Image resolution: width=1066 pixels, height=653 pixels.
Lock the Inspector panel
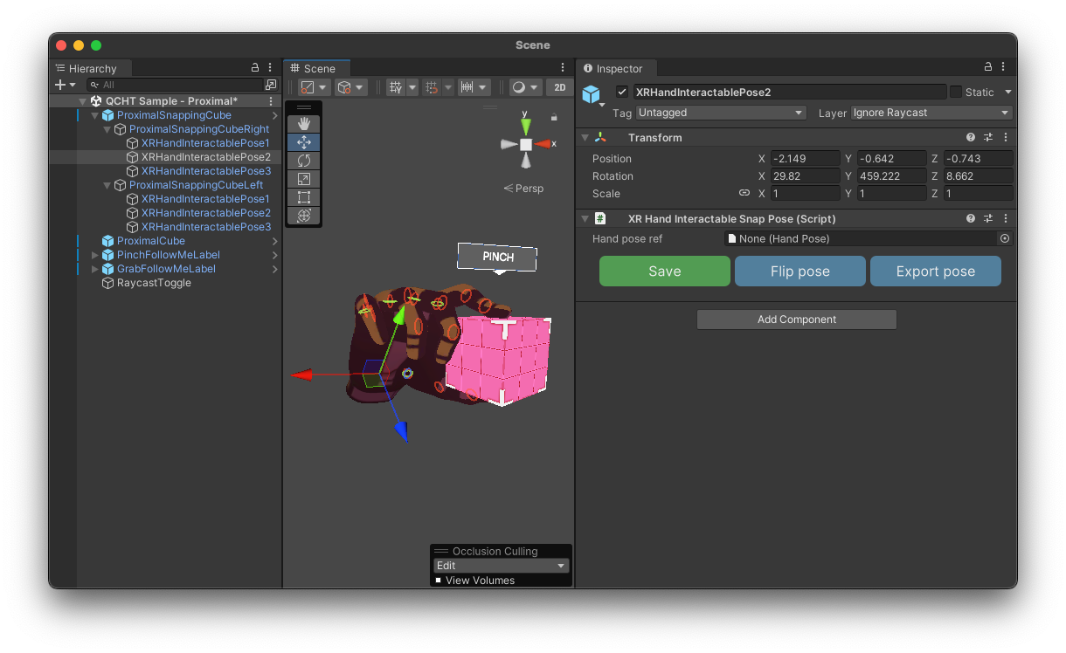tap(988, 67)
